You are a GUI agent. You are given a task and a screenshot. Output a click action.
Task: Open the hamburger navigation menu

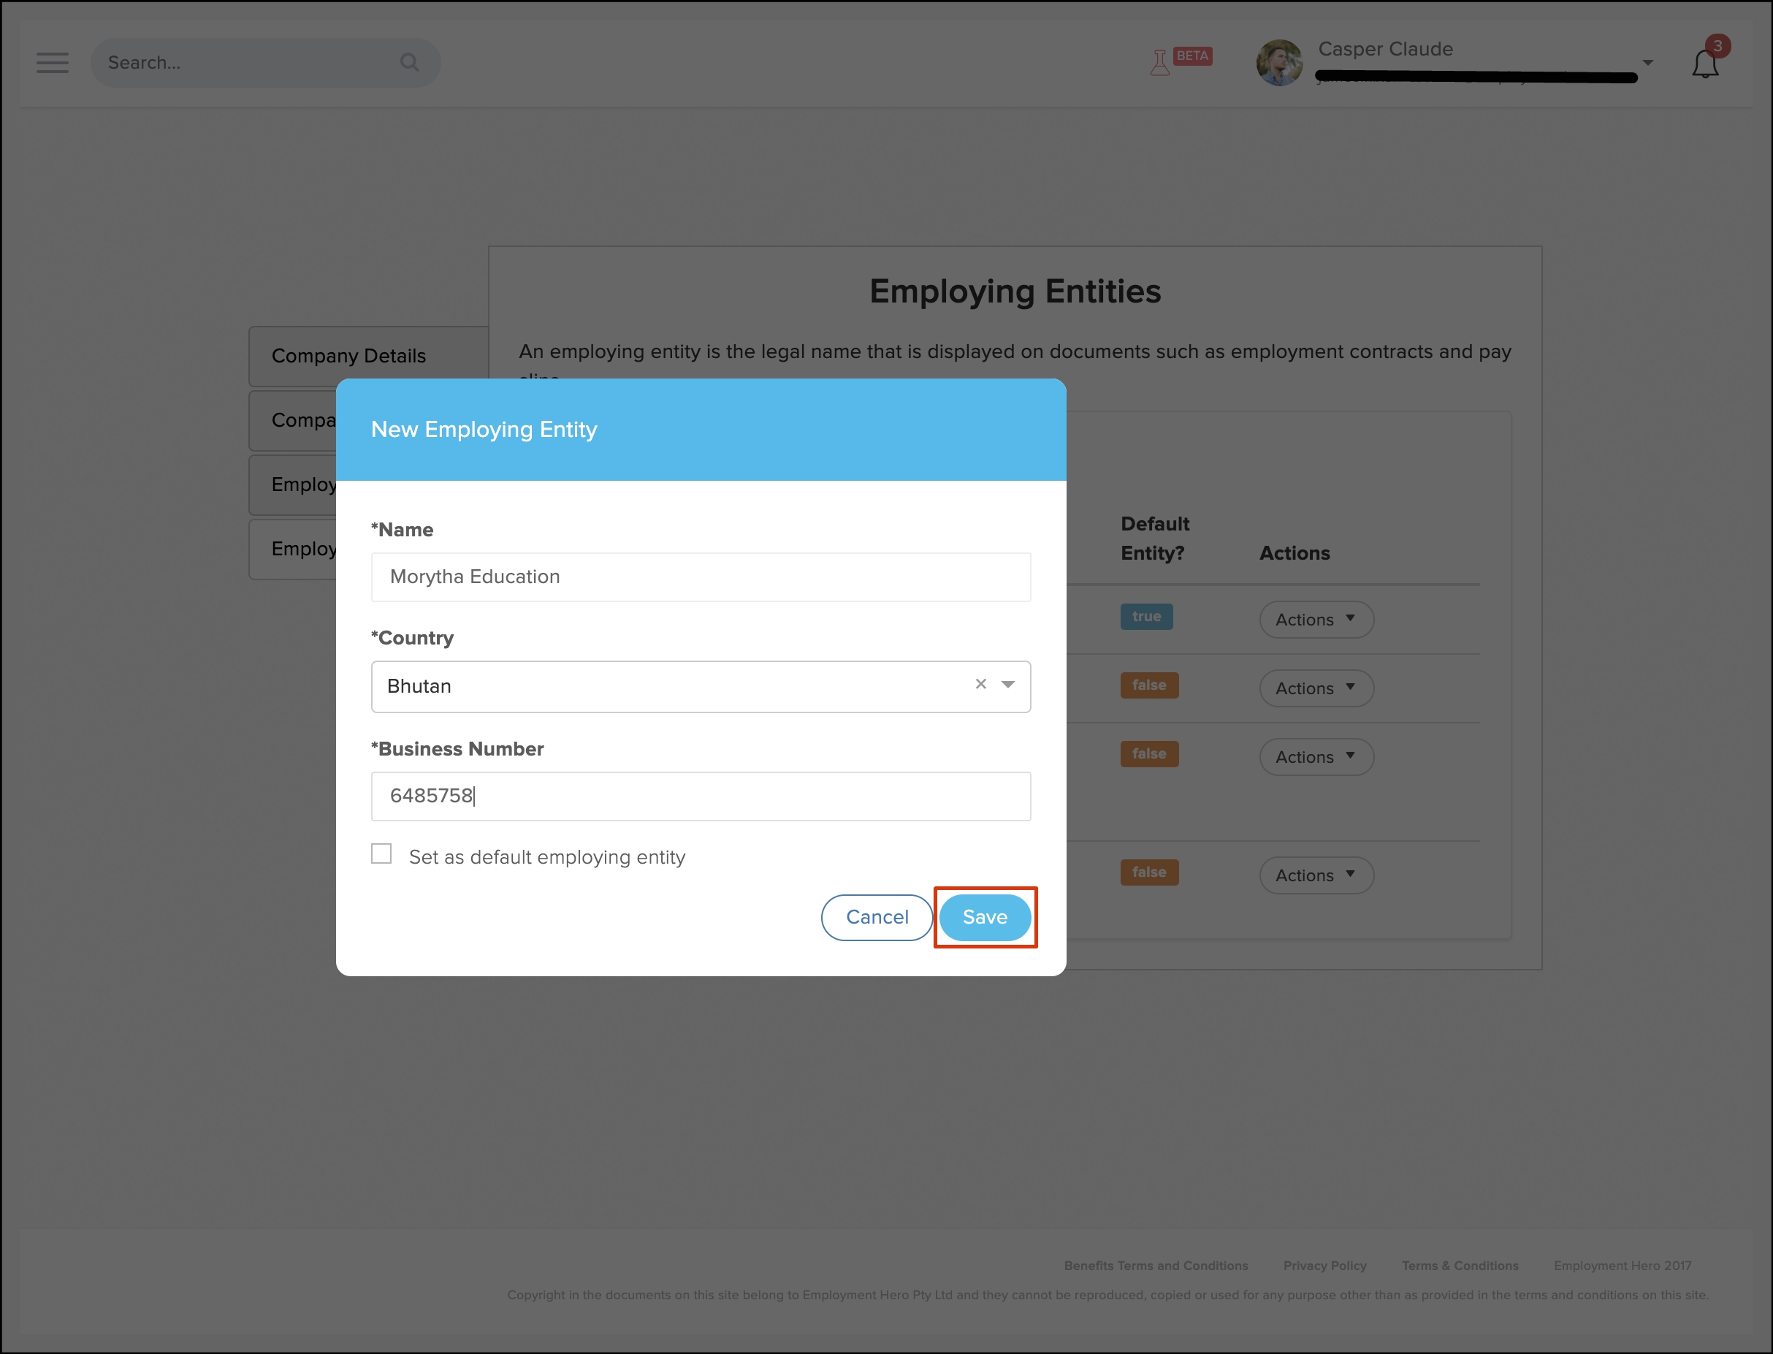[53, 63]
